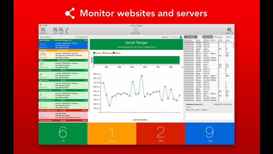Viewport: 273px width, 154px height.
Task: Click the green Online legend swatch
Action: pyautogui.click(x=94, y=53)
